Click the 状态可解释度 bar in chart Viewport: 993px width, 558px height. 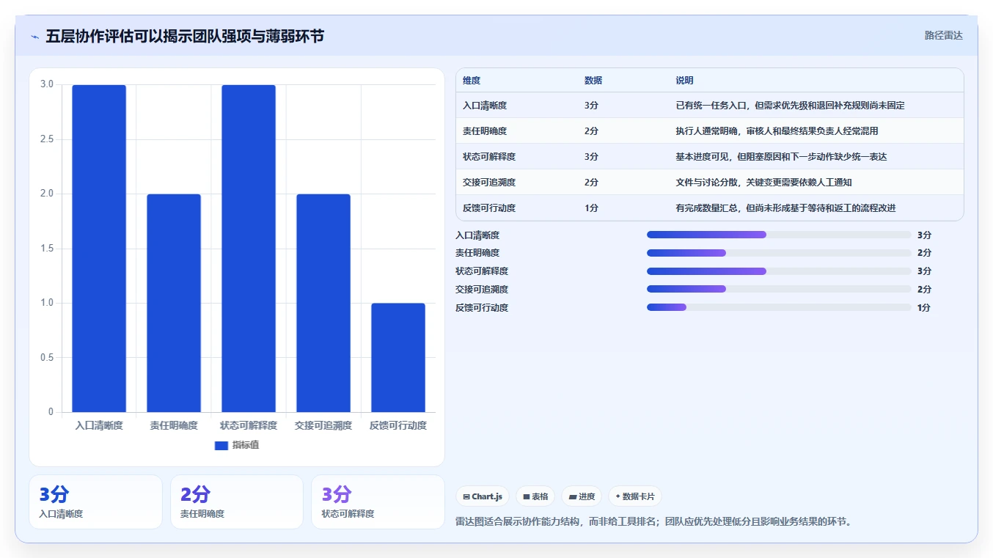[249, 249]
